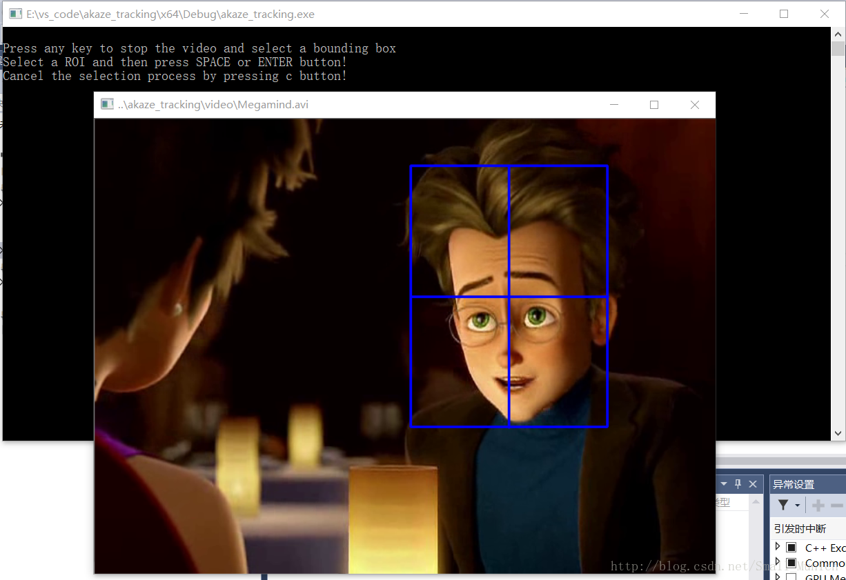
Task: Select the 异常设置 panel title
Action: [794, 485]
